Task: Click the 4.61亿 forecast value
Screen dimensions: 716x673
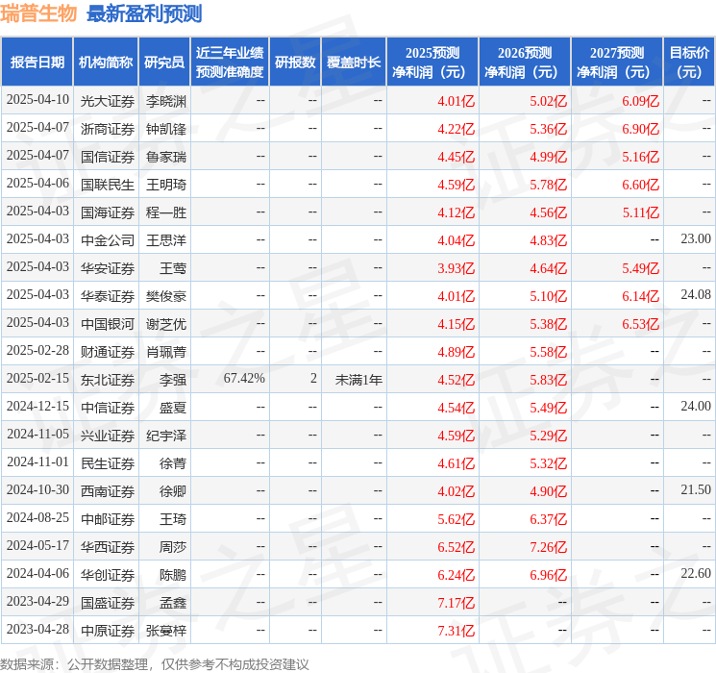Action: 456,463
